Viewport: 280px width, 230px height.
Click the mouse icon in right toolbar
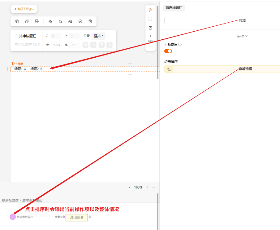pos(150,28)
